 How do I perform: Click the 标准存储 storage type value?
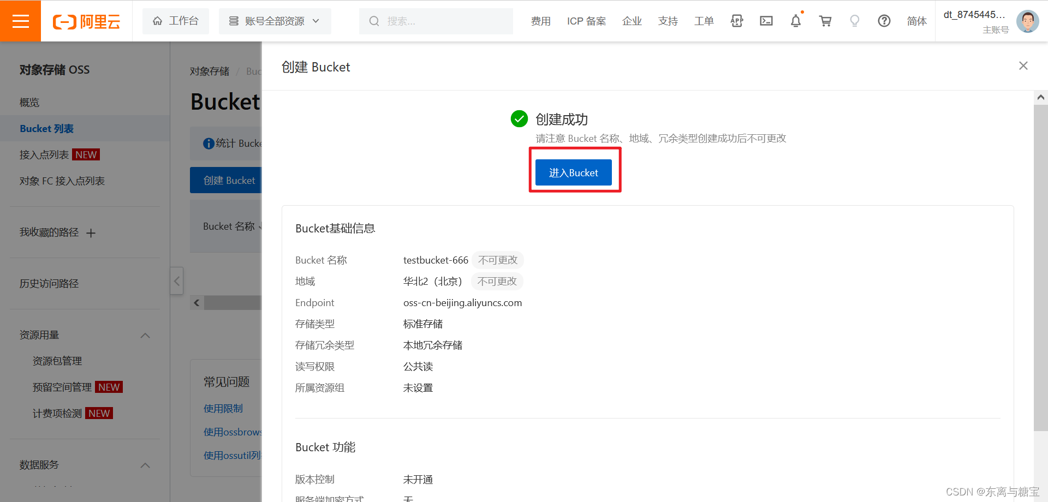[423, 324]
